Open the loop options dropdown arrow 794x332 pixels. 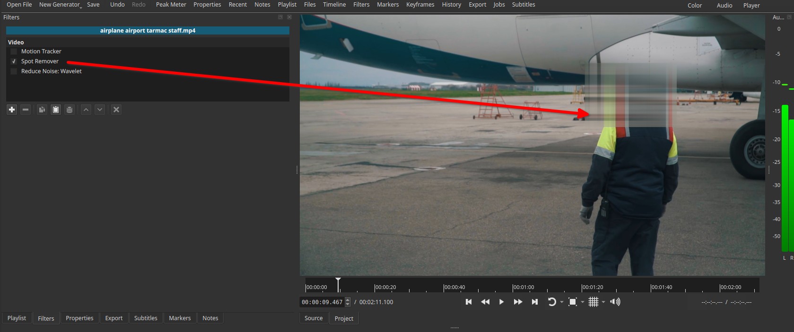click(x=562, y=302)
